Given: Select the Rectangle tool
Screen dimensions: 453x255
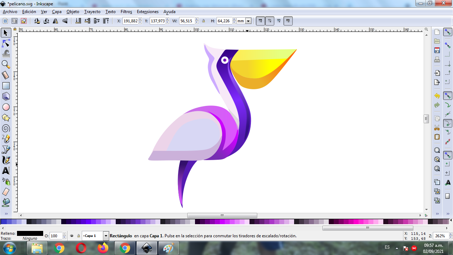Looking at the screenshot, I should [6, 86].
